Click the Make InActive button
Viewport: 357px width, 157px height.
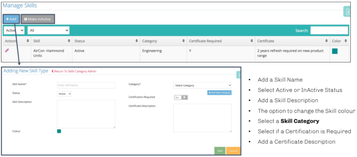38,19
